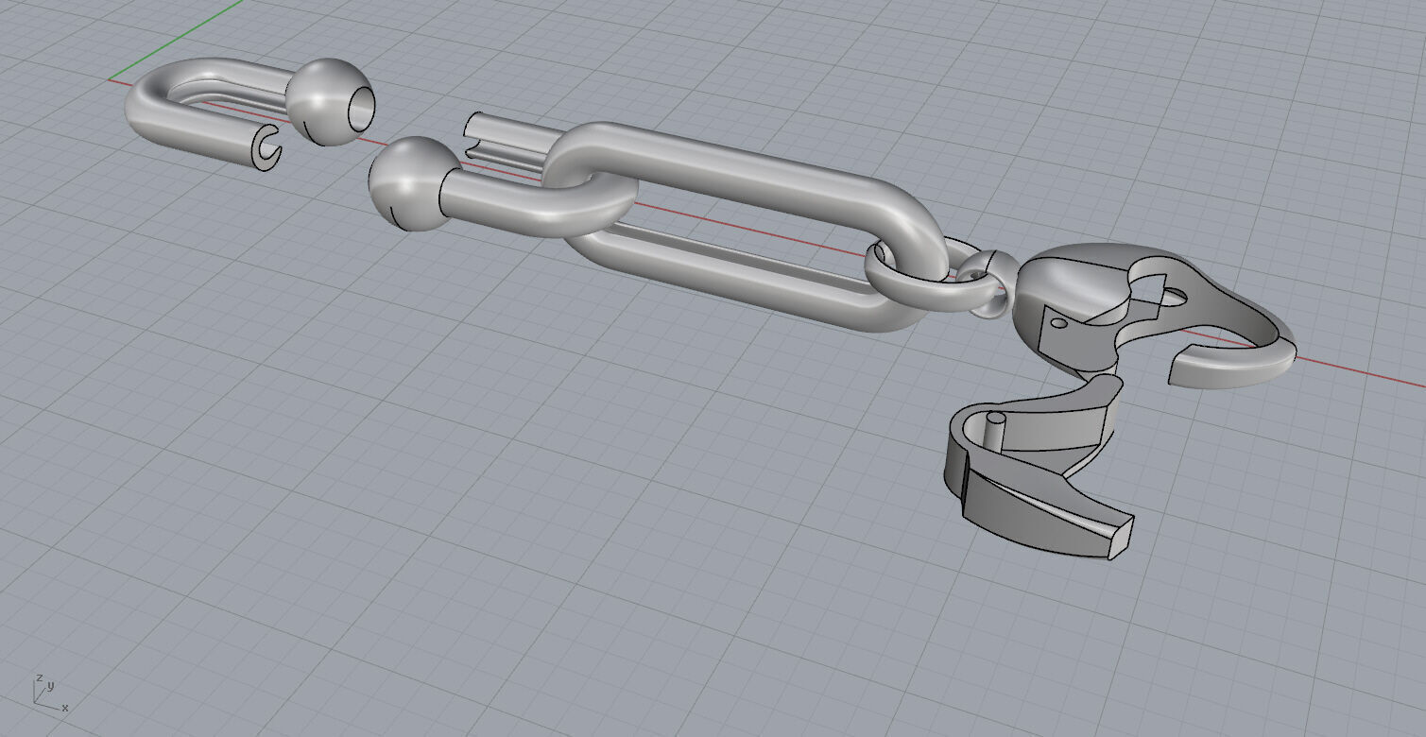Select the small C-shaped profile curve

[268, 147]
